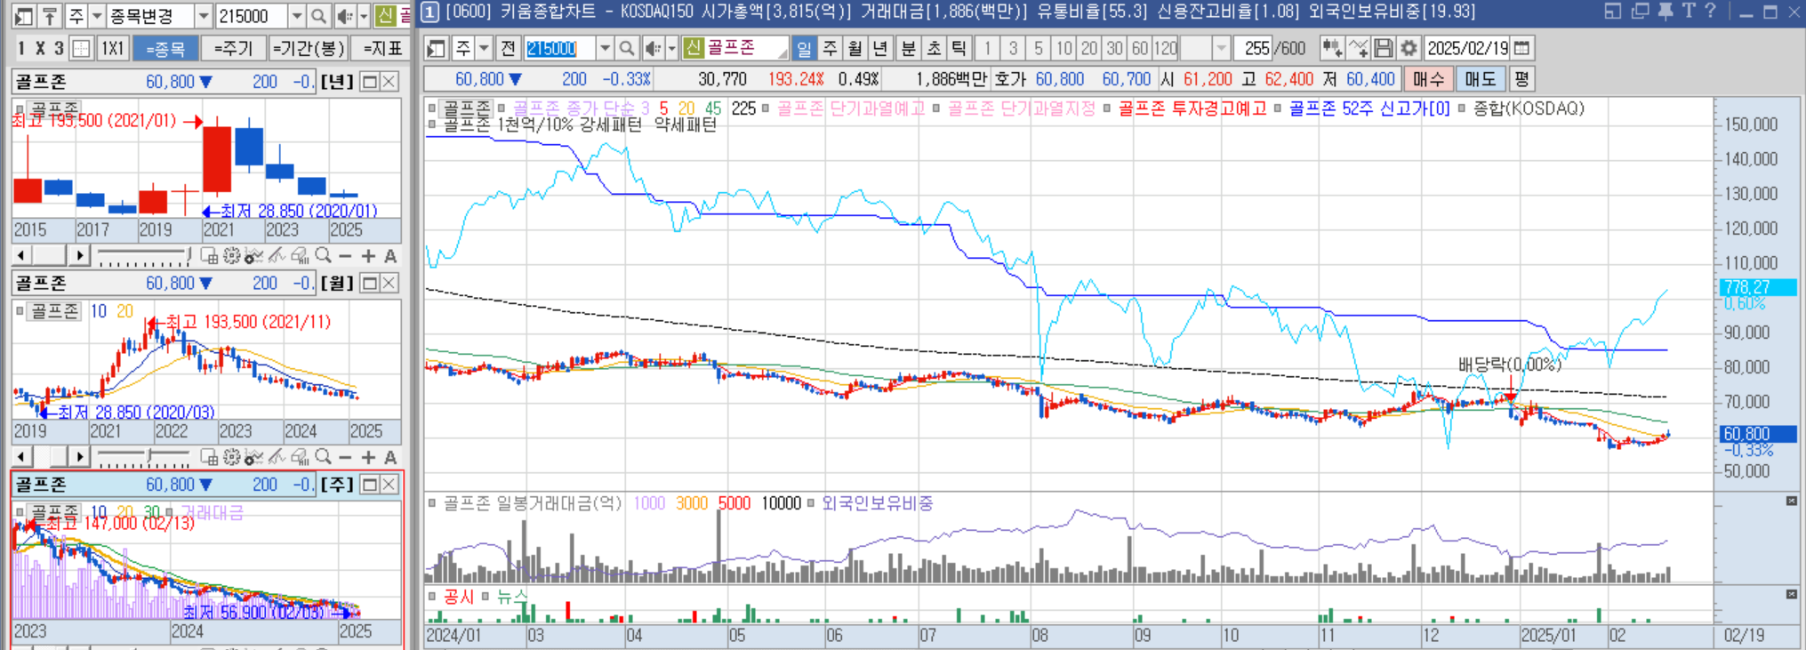Collapse the volume pane with its corner button
This screenshot has height=650, width=1806.
point(1791,502)
